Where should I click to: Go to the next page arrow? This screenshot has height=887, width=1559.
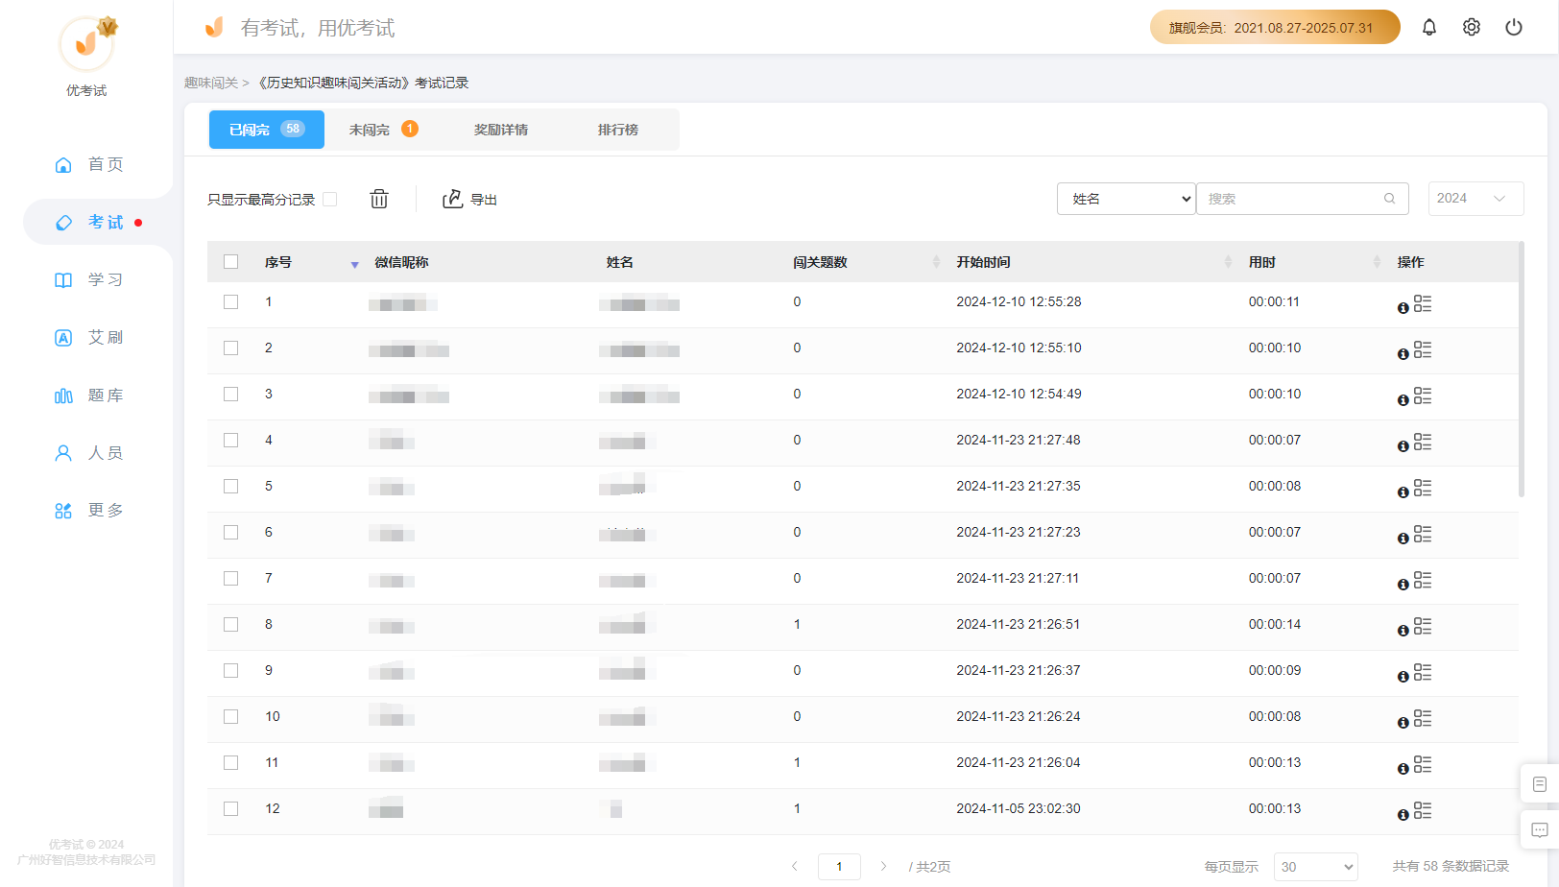coord(884,867)
